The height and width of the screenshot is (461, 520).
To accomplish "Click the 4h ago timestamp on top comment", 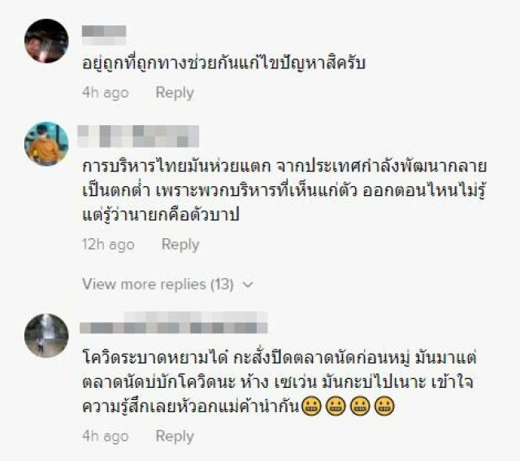I will click(106, 93).
